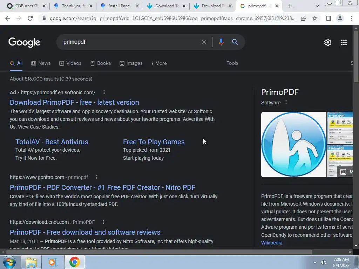Expand the tab search chevron
Screen dimensions: 359x269
317,6
